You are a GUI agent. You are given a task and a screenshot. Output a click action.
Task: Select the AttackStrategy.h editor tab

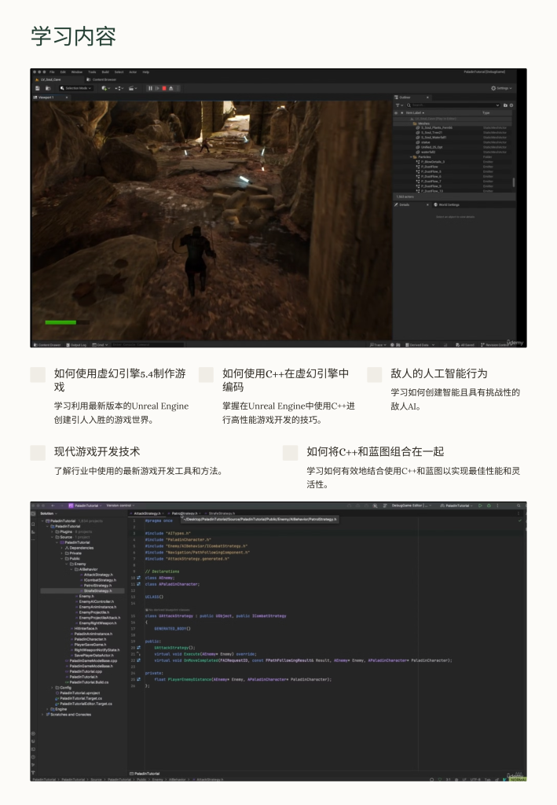[x=147, y=513]
